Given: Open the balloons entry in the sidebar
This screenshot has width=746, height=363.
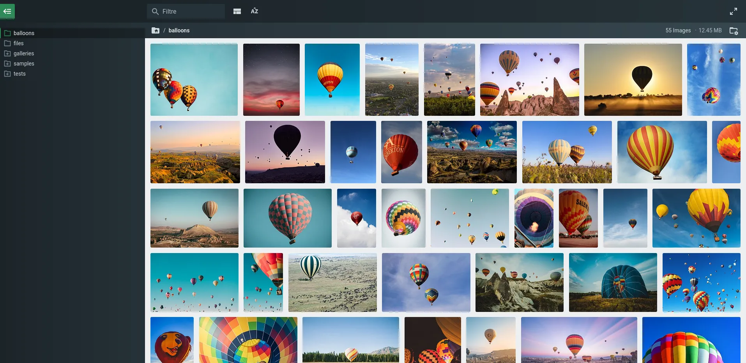Looking at the screenshot, I should coord(24,33).
